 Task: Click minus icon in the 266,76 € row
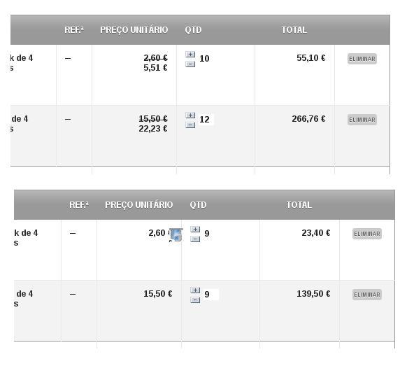190,125
